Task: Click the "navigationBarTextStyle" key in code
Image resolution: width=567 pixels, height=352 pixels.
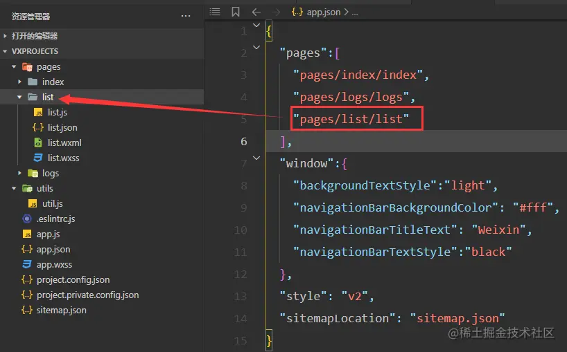Action: [376, 252]
